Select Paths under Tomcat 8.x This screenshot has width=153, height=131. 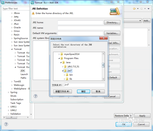tap(23, 78)
